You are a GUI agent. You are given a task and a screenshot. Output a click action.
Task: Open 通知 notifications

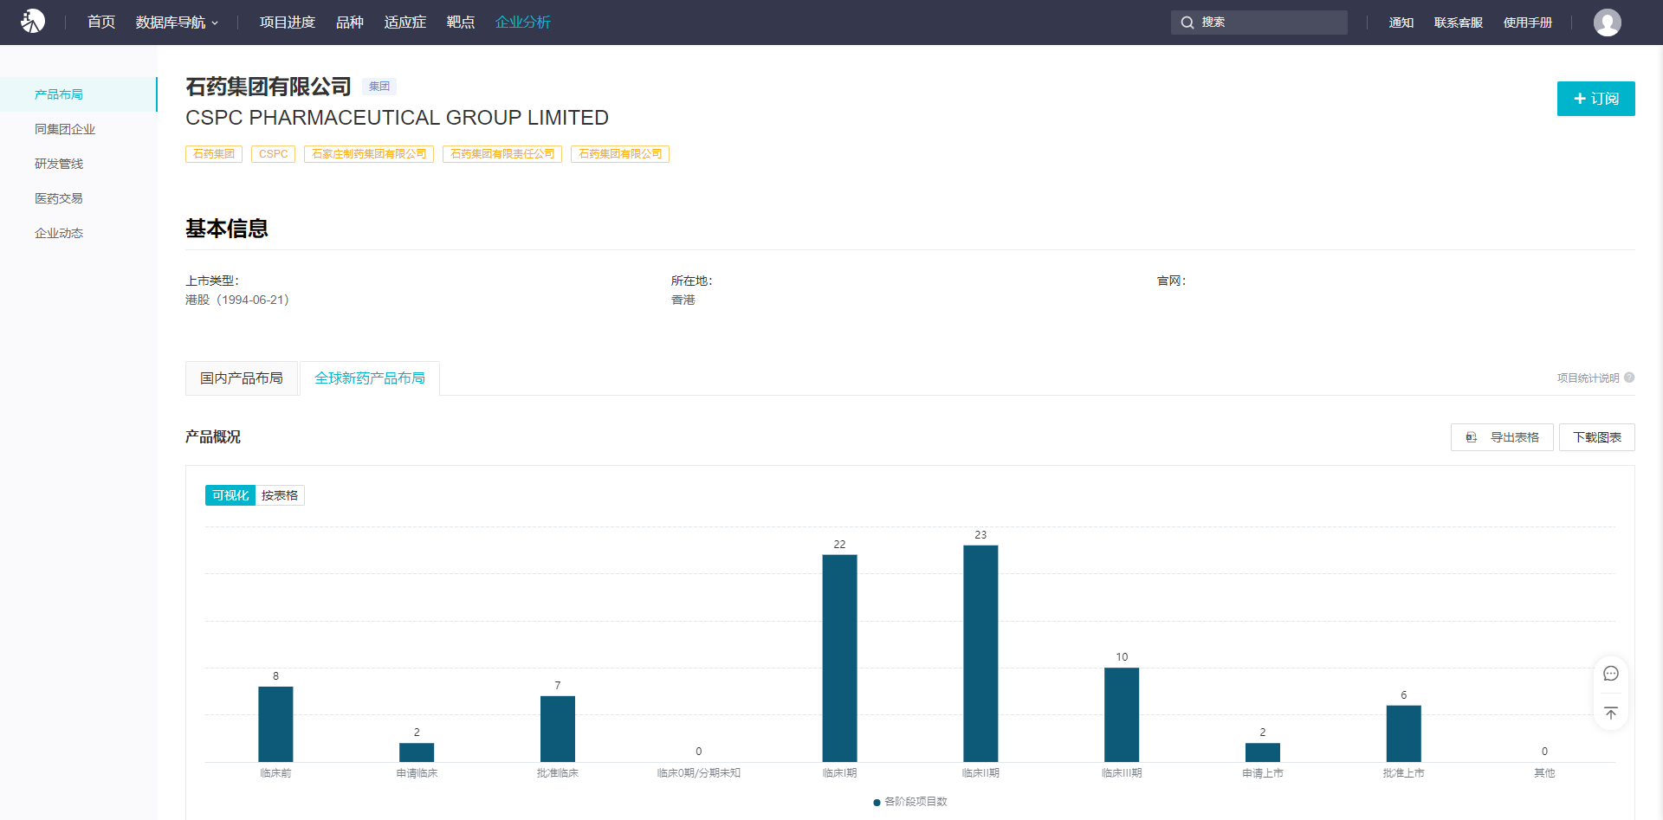[x=1401, y=23]
